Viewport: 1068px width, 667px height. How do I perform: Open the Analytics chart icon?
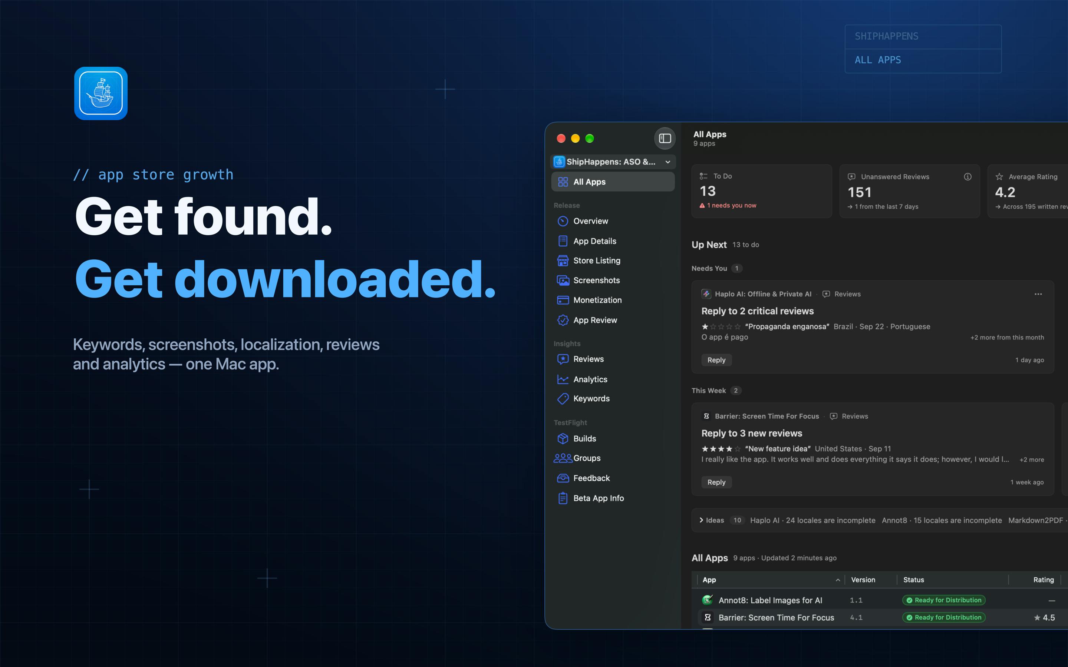click(563, 379)
